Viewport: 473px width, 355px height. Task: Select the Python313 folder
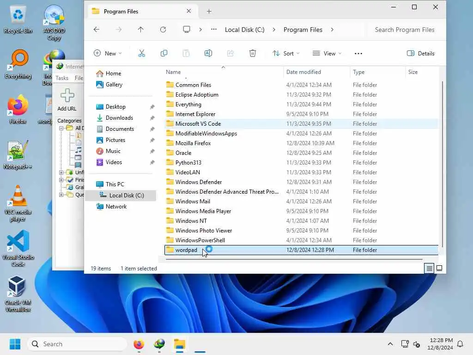(301, 162)
